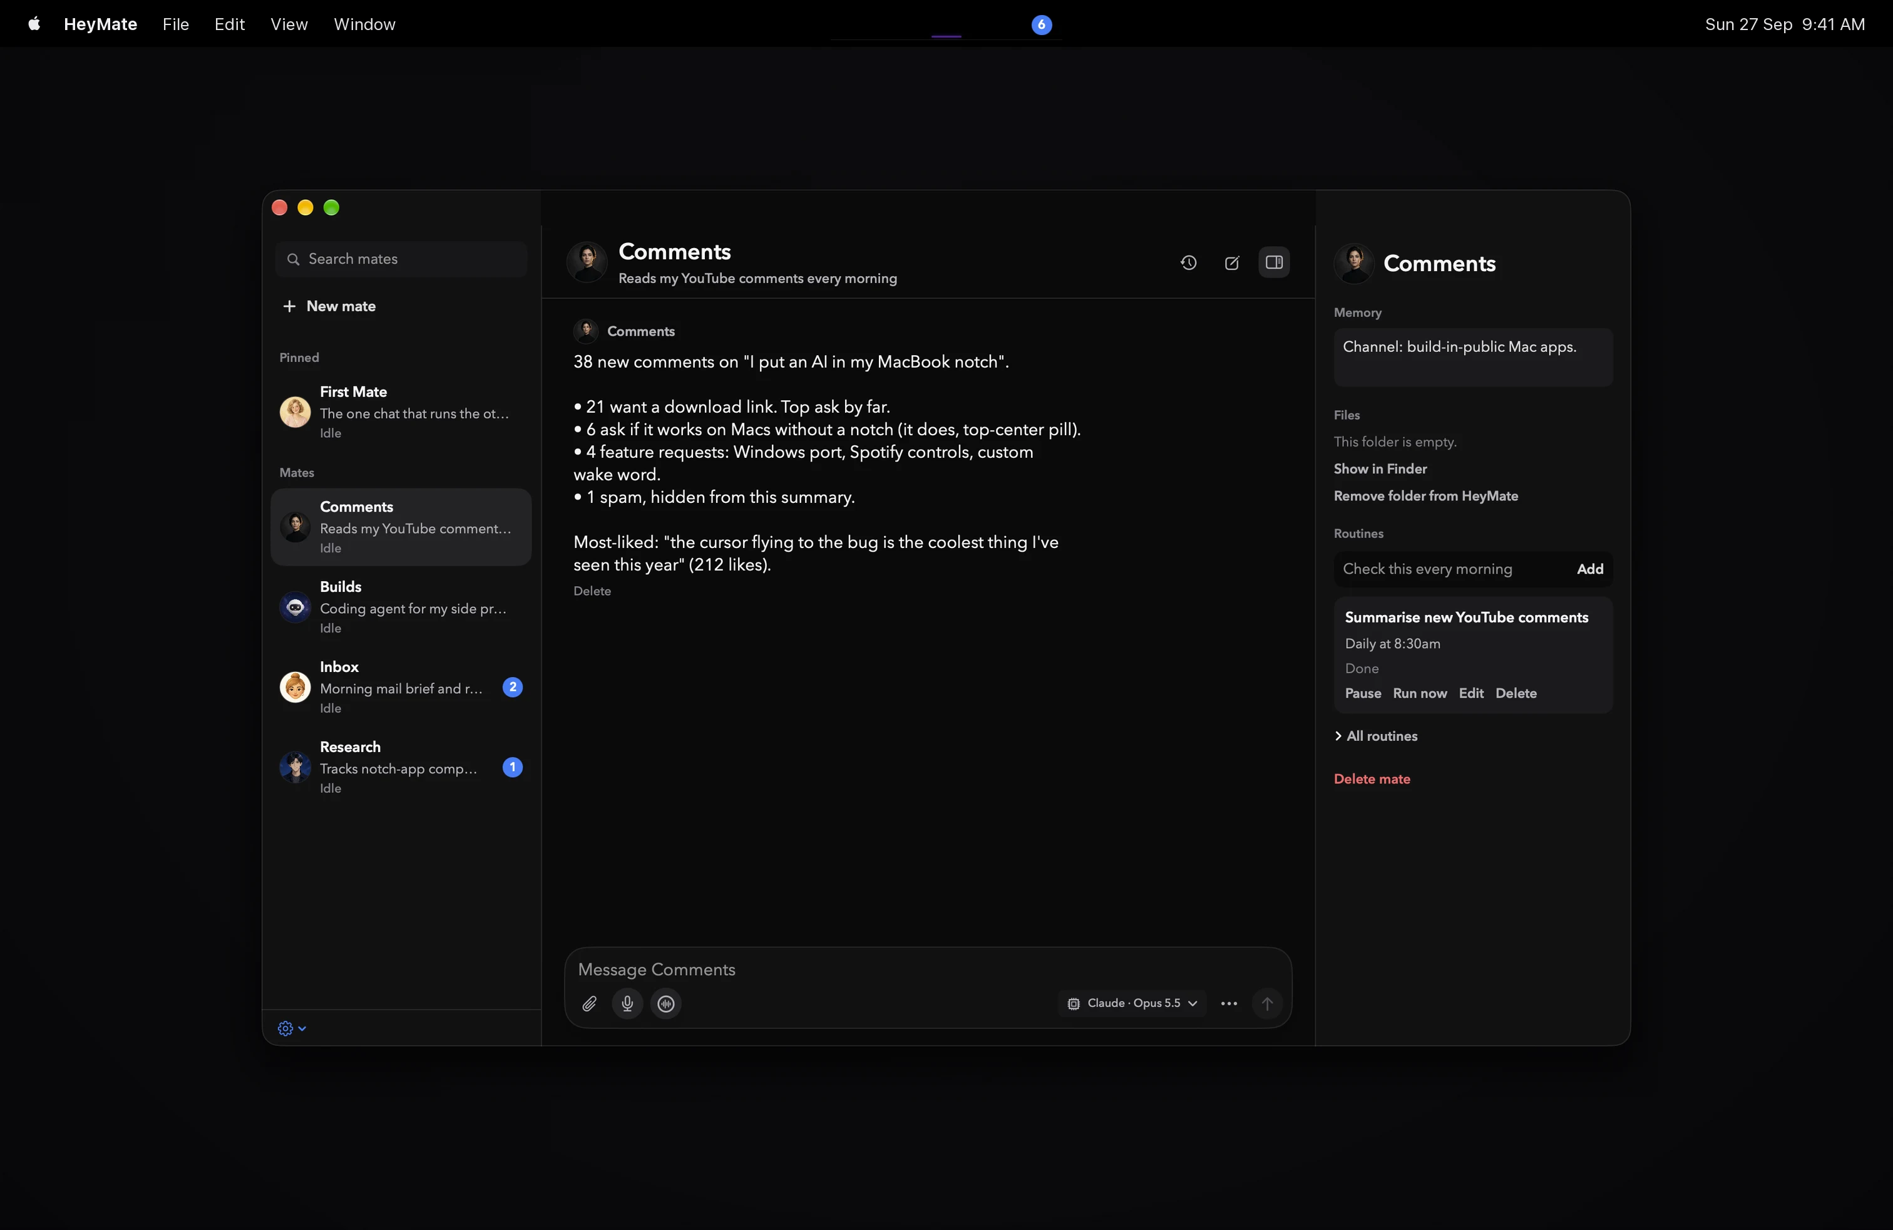
Task: Open the Window menu
Action: pyautogui.click(x=364, y=24)
